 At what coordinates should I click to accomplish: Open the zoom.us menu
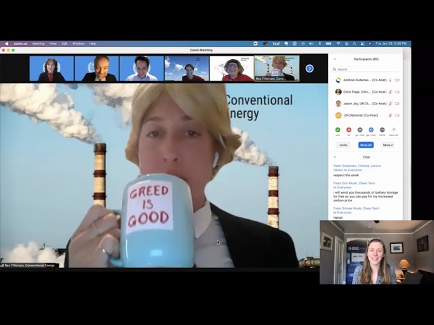21,43
